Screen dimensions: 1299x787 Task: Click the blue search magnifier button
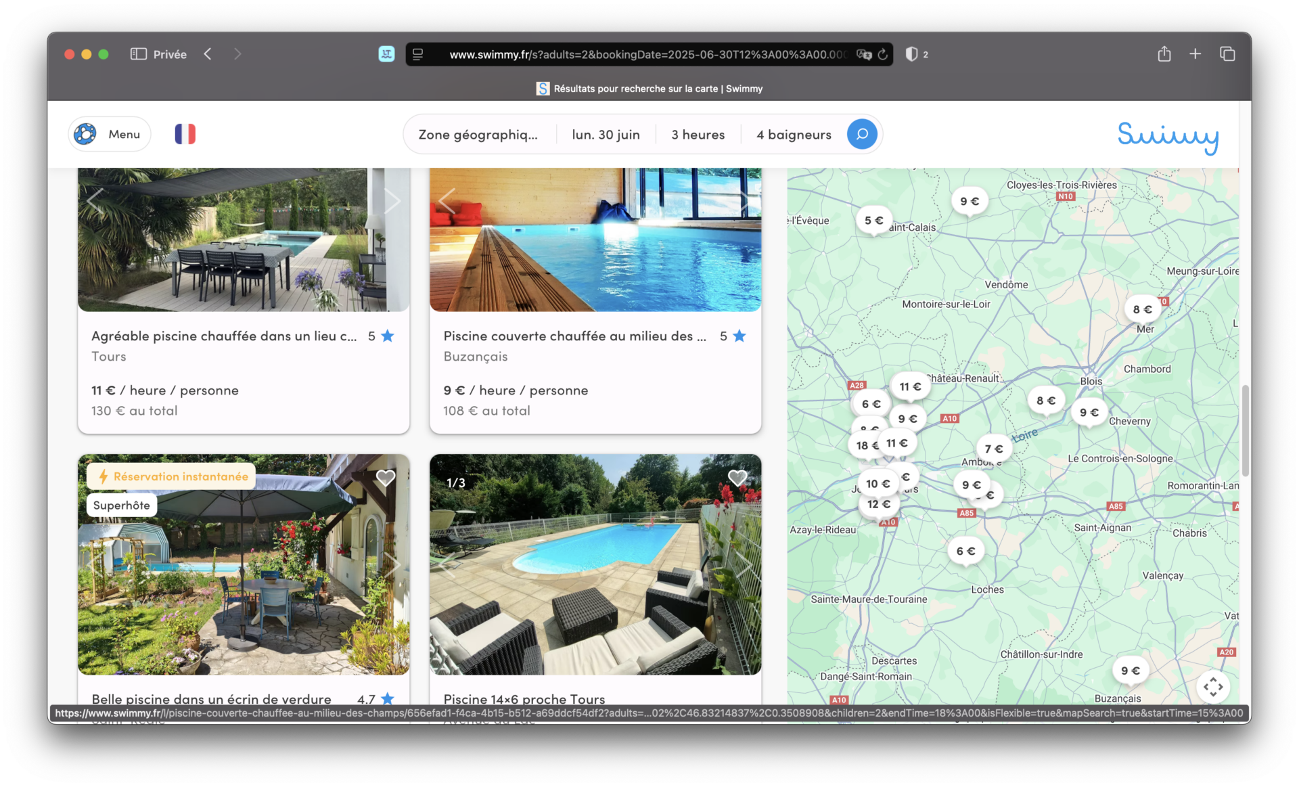(x=862, y=134)
